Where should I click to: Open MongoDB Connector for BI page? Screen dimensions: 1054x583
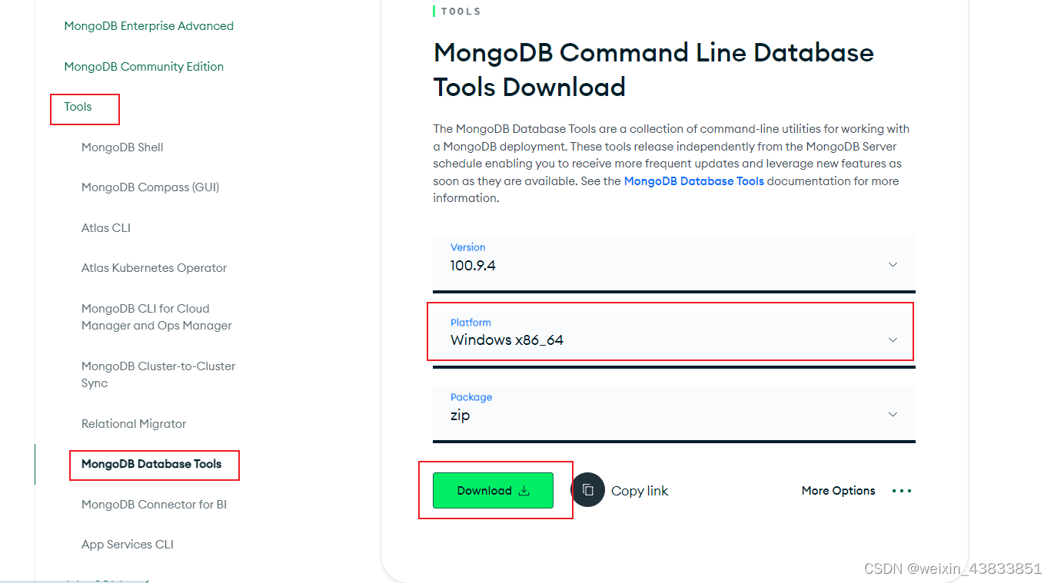(155, 504)
